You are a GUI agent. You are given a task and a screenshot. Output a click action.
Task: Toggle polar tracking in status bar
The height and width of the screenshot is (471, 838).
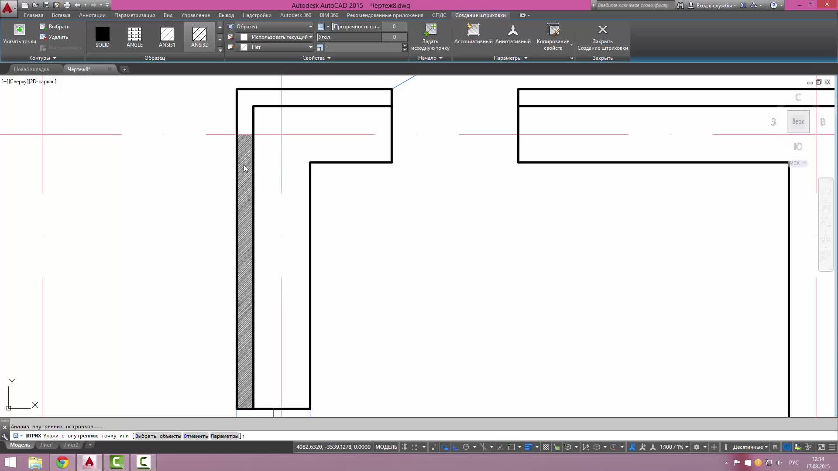[x=466, y=447]
